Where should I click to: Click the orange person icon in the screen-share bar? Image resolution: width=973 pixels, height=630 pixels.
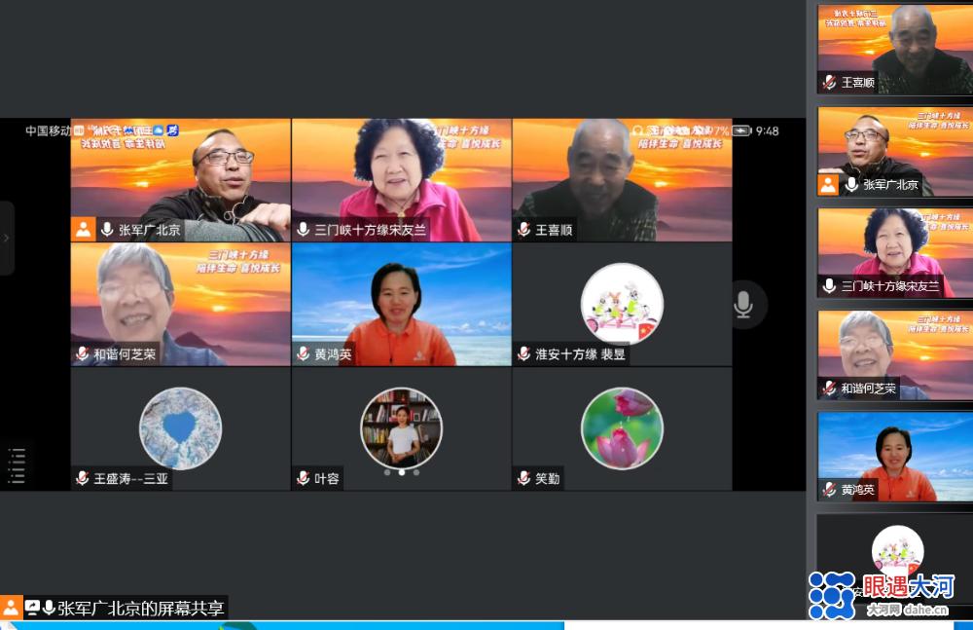tap(11, 607)
